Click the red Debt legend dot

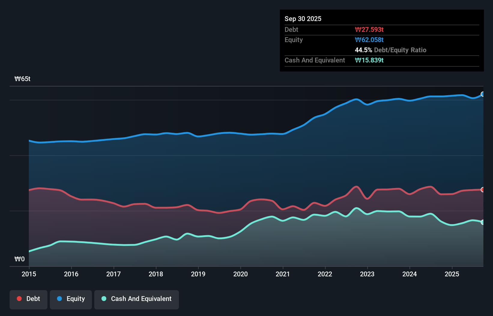pyautogui.click(x=19, y=299)
